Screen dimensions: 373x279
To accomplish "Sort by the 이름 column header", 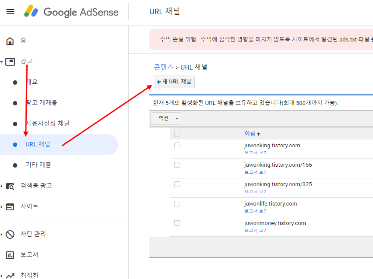I will 250,133.
